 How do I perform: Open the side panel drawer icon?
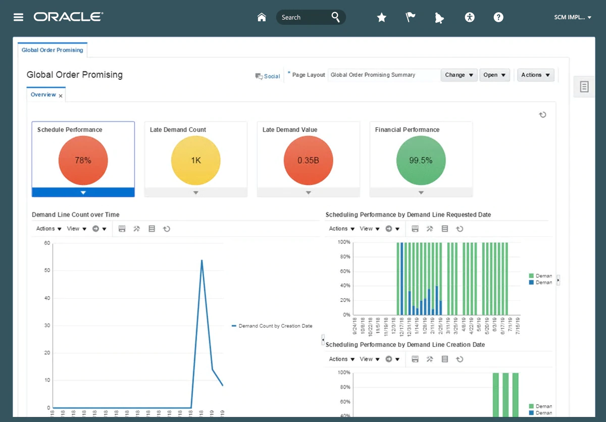click(x=584, y=87)
